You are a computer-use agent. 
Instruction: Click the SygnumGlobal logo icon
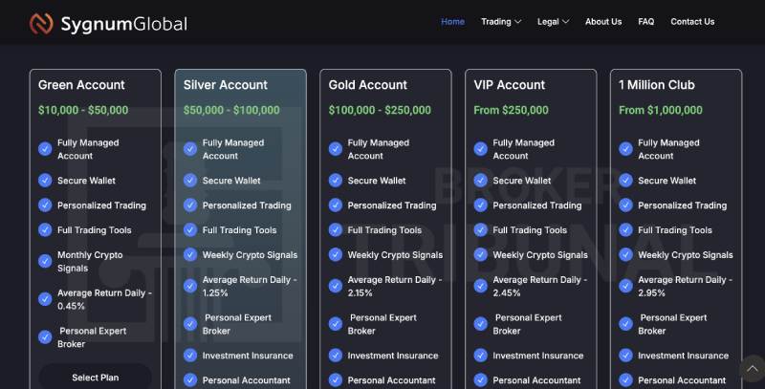(41, 23)
